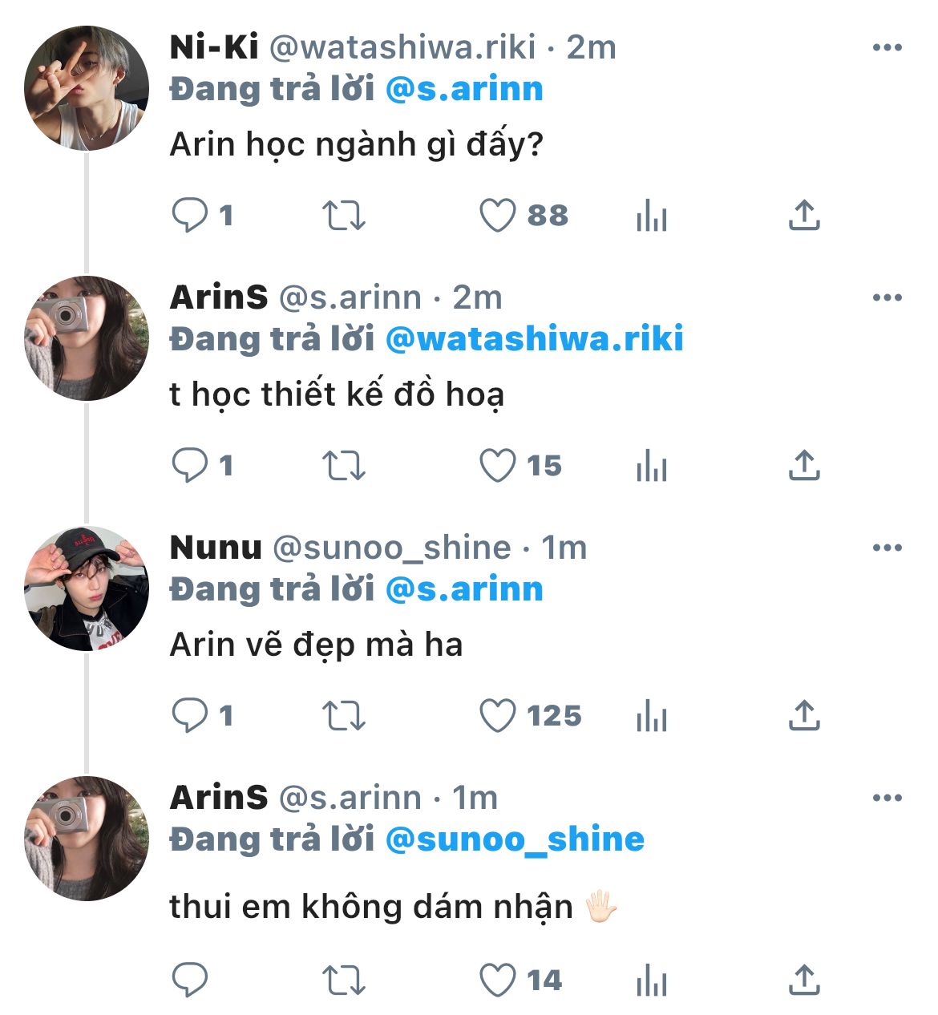Open more options on Ni-Ki's tweet
938x1015 pixels.
887,48
